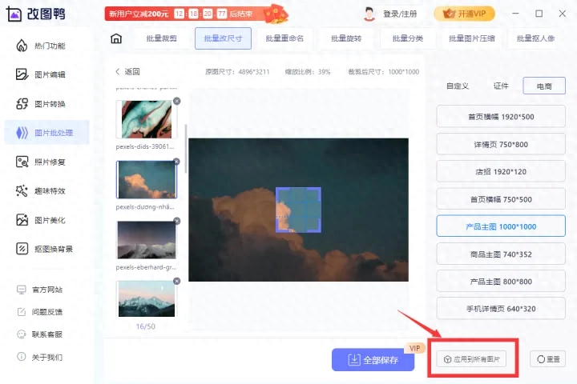Choose preset 详情页 750*800
The height and width of the screenshot is (384, 577).
(x=501, y=145)
